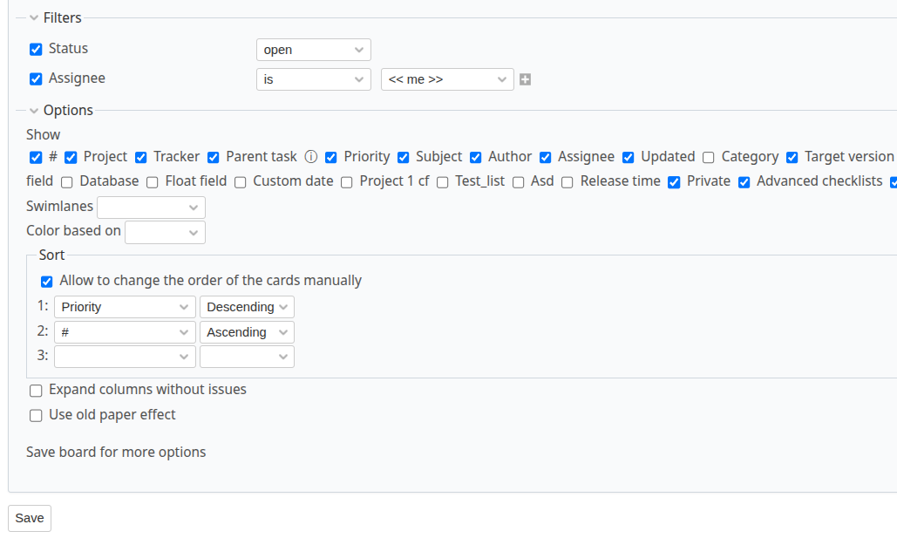Uncheck 'Allow to change the order of the cards manually'

(46, 281)
